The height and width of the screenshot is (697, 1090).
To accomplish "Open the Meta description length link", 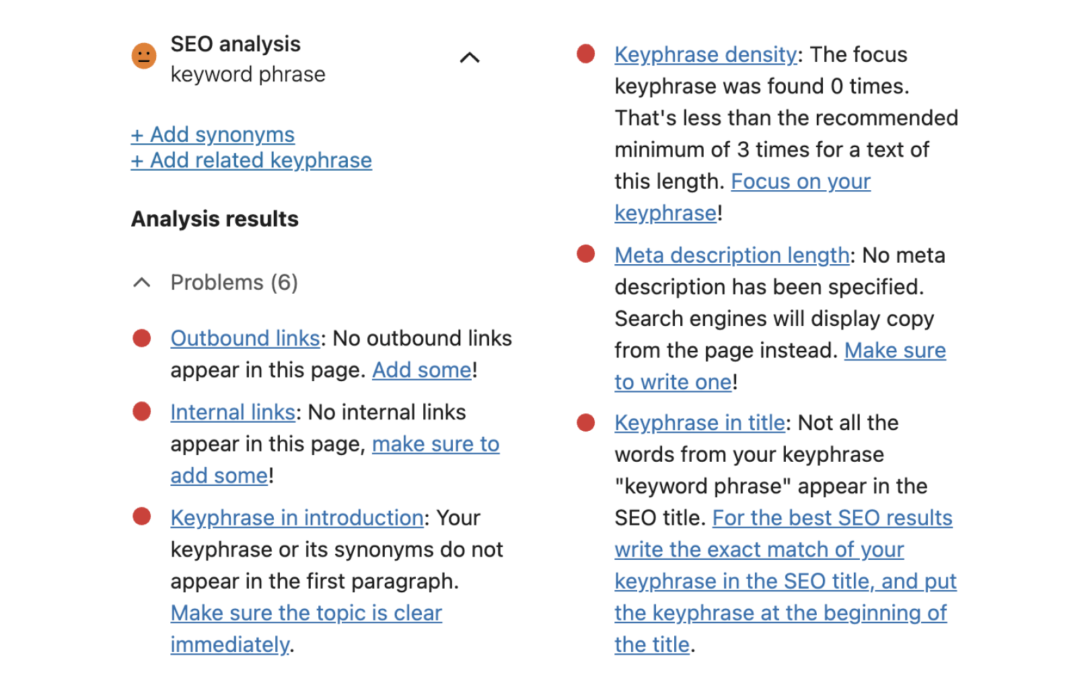I will 731,255.
